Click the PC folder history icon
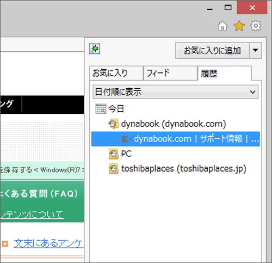This screenshot has width=272, height=263. pos(114,154)
